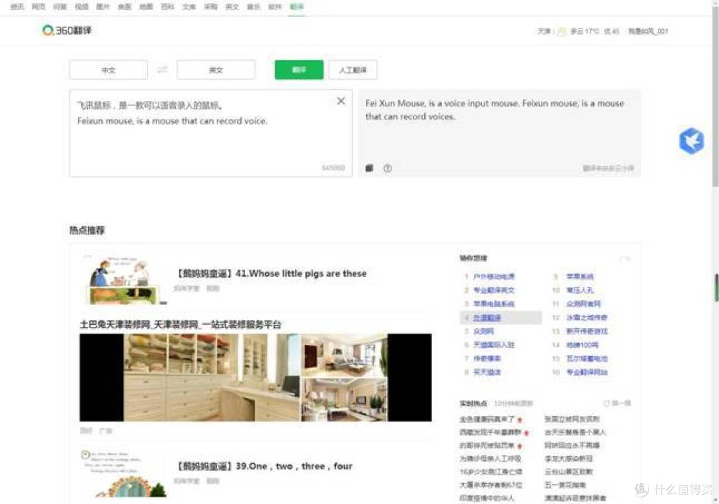Open the 网页 nav tab
Screen dimensions: 719x504
tap(39, 7)
